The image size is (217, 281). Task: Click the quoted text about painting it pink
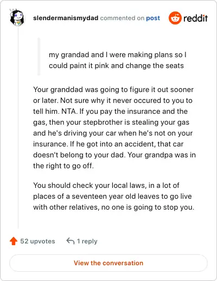[118, 60]
